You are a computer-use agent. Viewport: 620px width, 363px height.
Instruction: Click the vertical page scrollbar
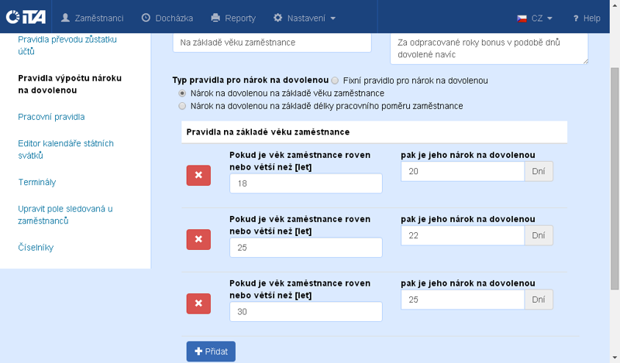[x=615, y=193]
